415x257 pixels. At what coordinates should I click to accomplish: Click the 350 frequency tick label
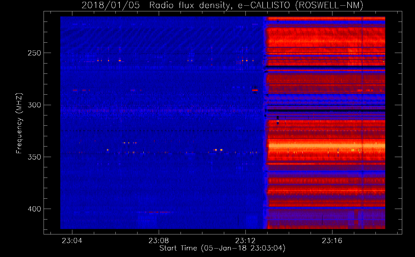(x=34, y=157)
